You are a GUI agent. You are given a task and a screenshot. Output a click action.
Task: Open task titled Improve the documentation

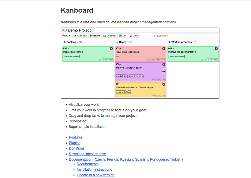(x=182, y=52)
